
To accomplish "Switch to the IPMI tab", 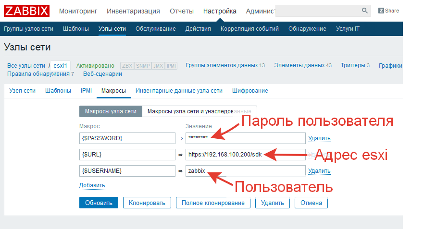I will click(87, 90).
